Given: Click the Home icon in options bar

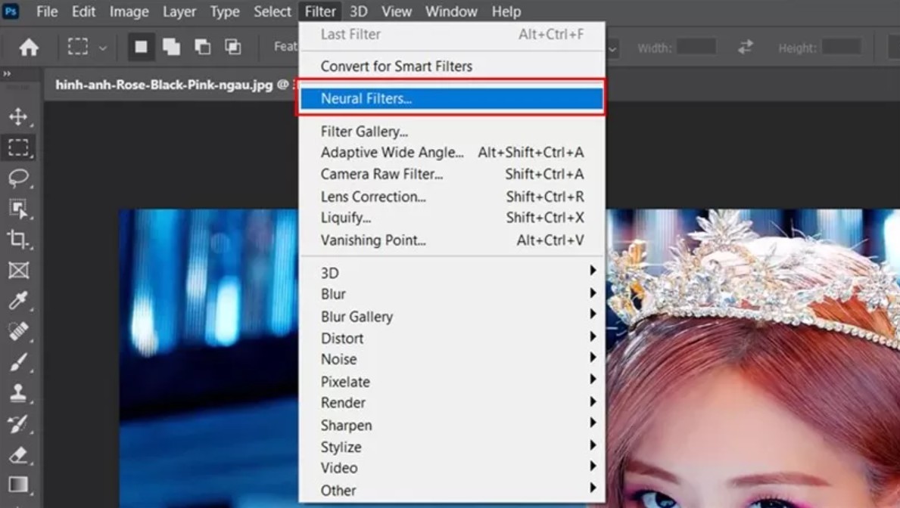Looking at the screenshot, I should (x=29, y=48).
